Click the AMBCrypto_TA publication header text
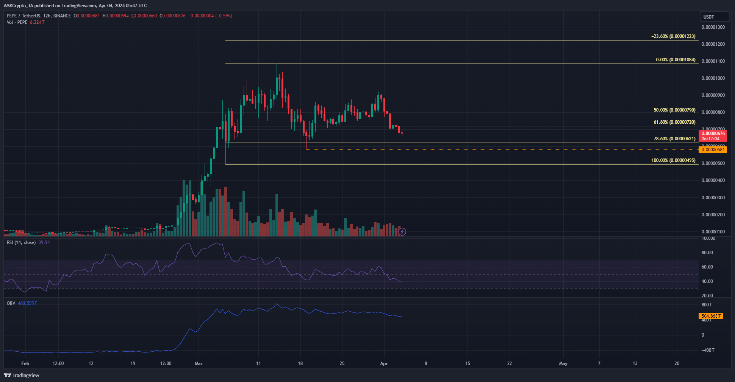Screen dimensions: 735x382 (75, 6)
